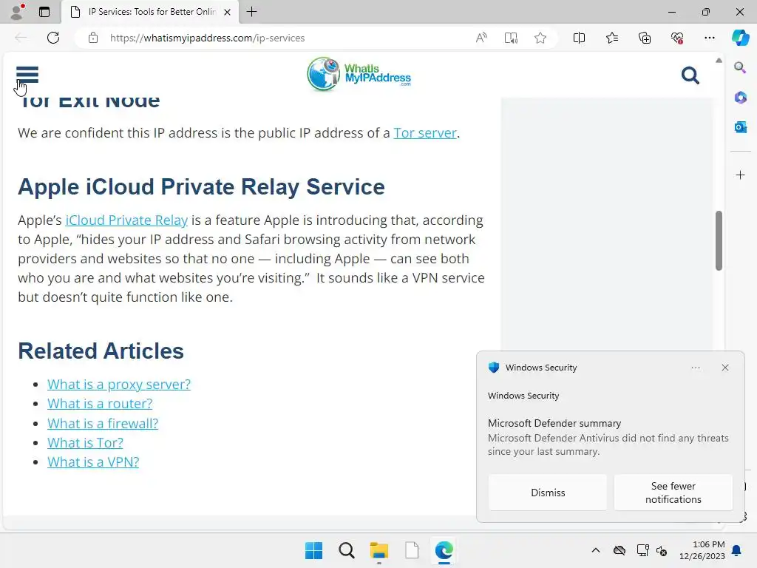Click Microsoft Edge taskbar icon
Screen dimensions: 757x568
coord(444,550)
